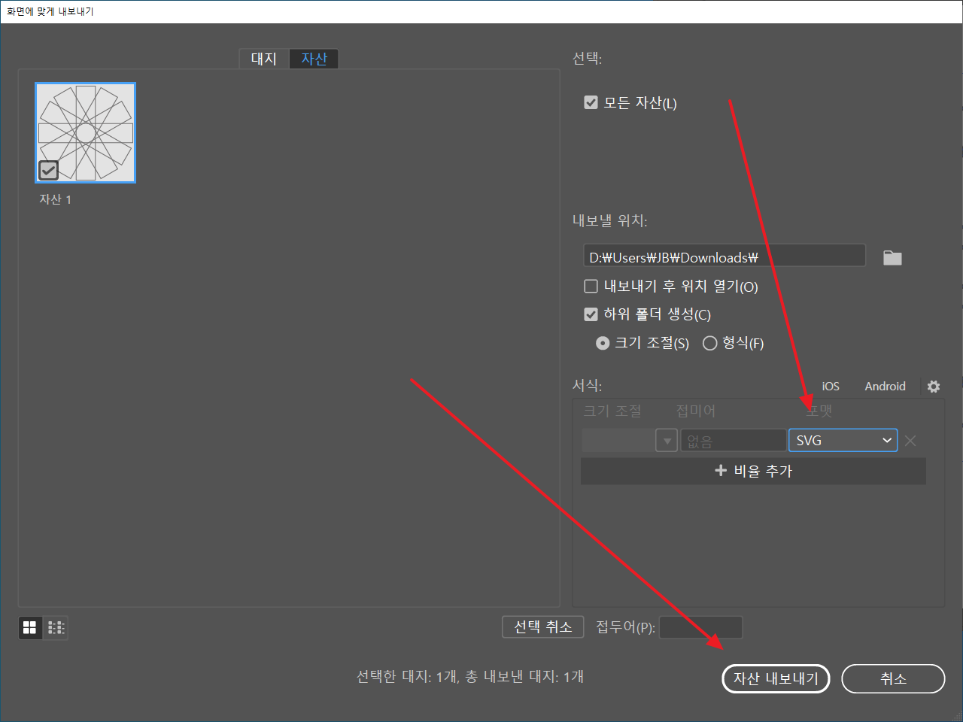Click the 접두어(P) prefix input field
963x722 pixels.
point(700,627)
